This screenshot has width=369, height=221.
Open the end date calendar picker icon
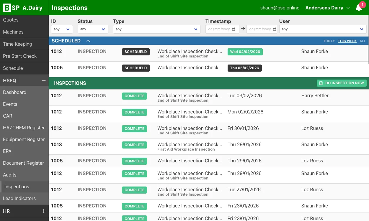[x=275, y=29]
